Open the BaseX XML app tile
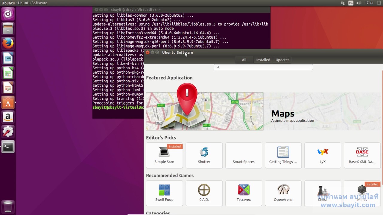Image resolution: width=383 pixels, height=215 pixels. click(x=362, y=155)
